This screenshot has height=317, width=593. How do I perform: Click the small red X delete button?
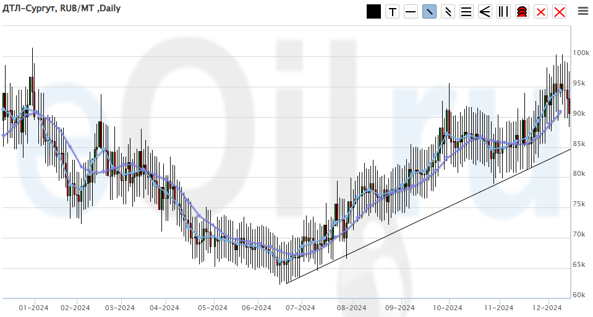[541, 12]
